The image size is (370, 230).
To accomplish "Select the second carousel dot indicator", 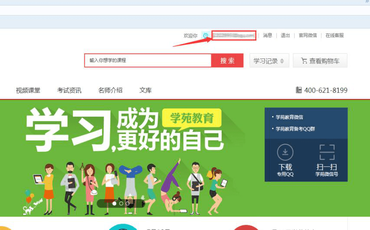I will 121,203.
